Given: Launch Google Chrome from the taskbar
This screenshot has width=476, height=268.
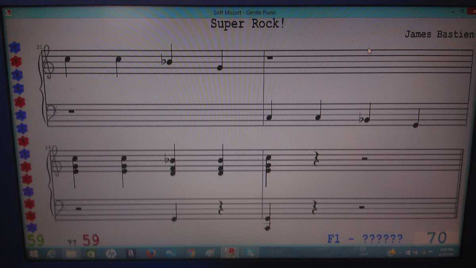Looking at the screenshot, I should click(191, 253).
